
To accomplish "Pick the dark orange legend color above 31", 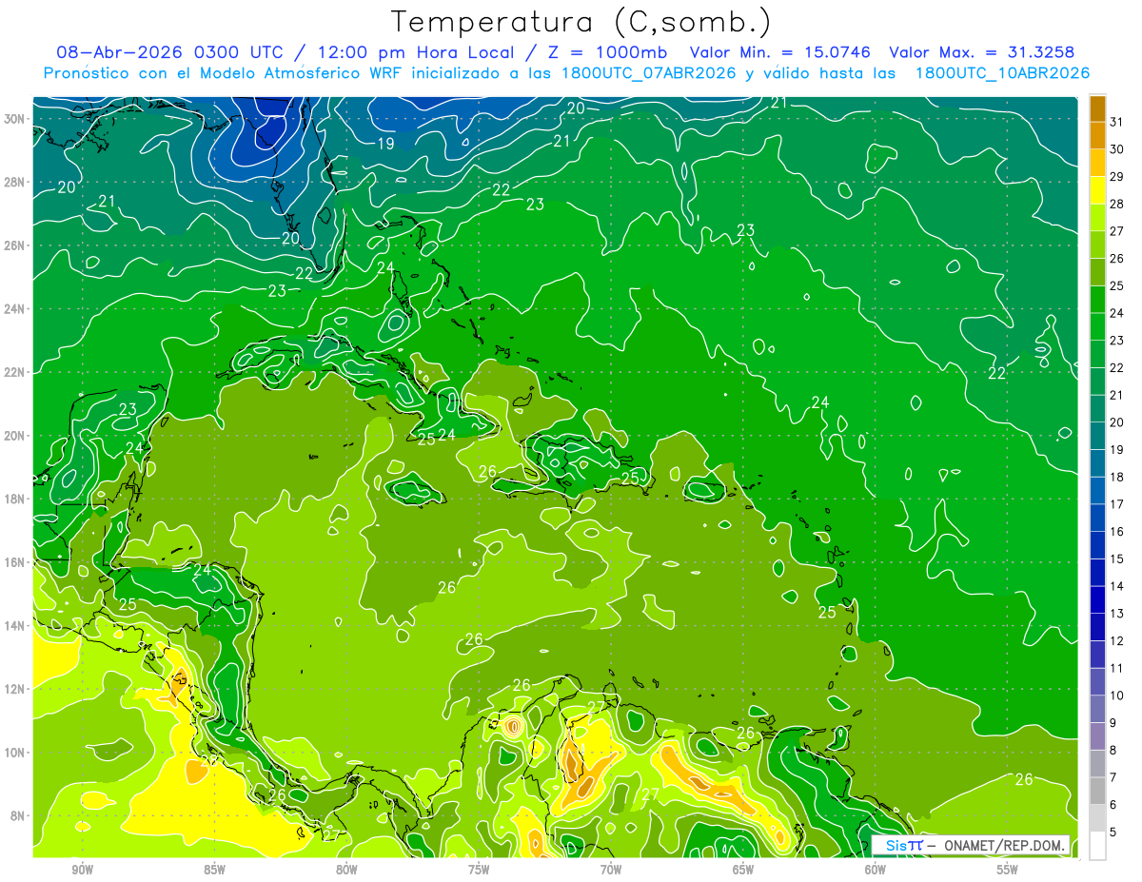I will click(x=1097, y=108).
